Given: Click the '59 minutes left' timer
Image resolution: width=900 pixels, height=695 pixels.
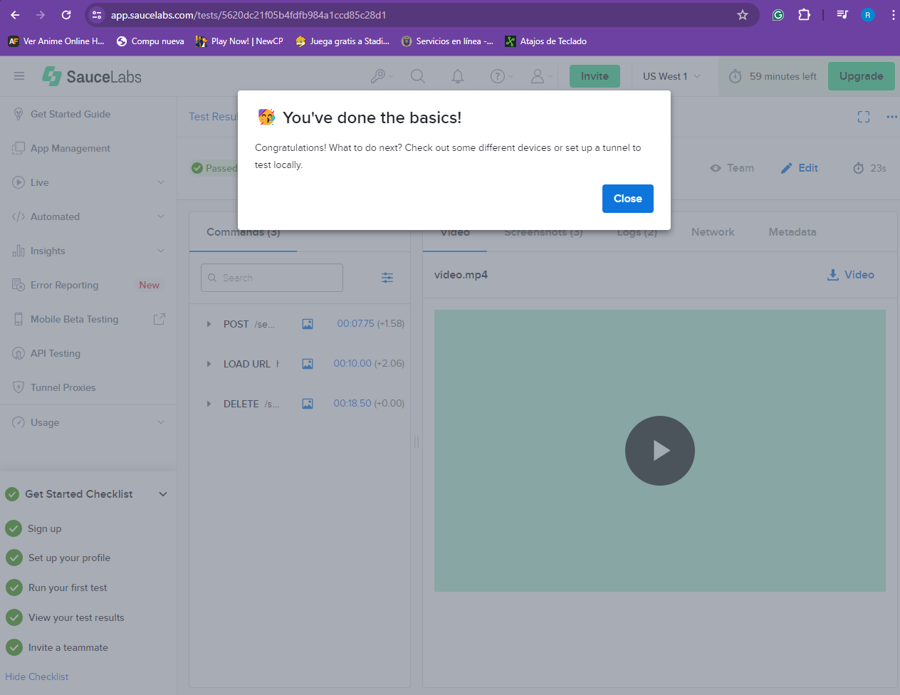Looking at the screenshot, I should point(773,76).
